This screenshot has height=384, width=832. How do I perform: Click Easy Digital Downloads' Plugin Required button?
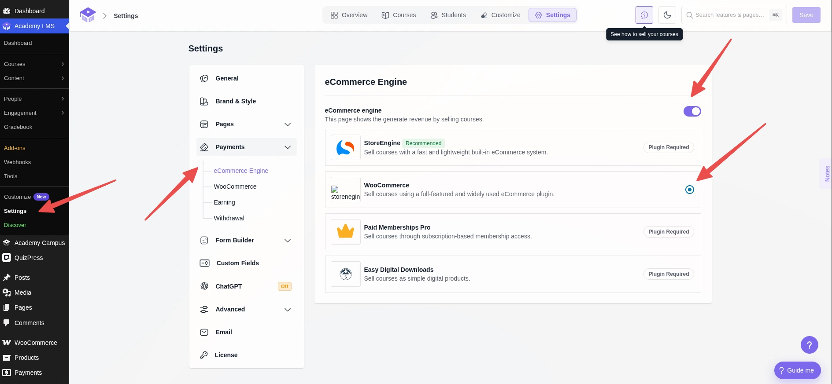[x=668, y=274]
